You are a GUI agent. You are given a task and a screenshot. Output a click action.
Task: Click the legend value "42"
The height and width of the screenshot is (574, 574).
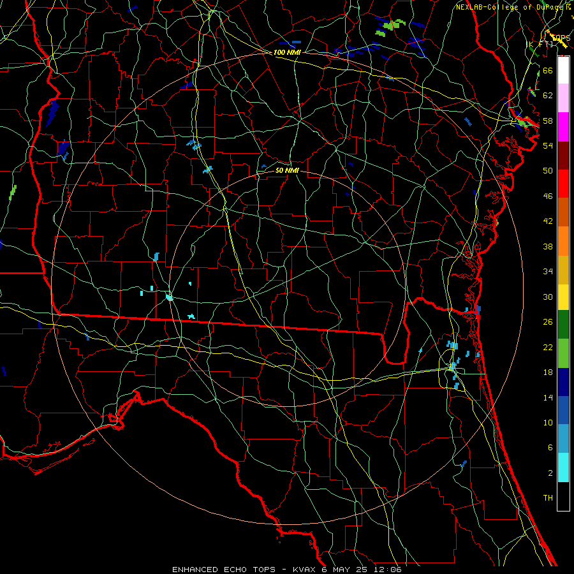pyautogui.click(x=548, y=221)
